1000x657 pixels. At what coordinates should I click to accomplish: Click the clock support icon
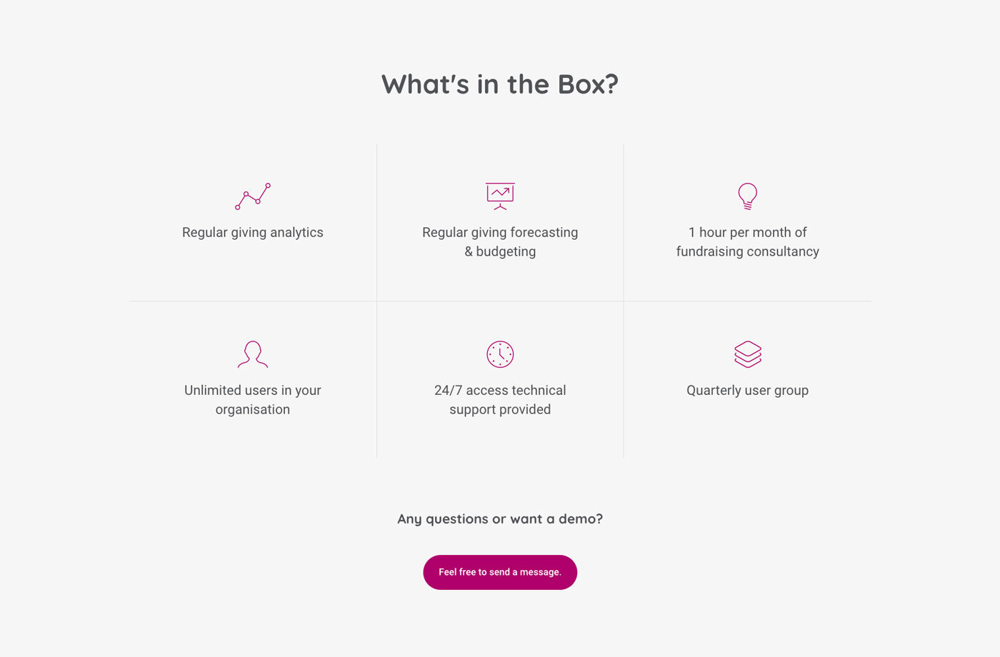click(x=500, y=354)
